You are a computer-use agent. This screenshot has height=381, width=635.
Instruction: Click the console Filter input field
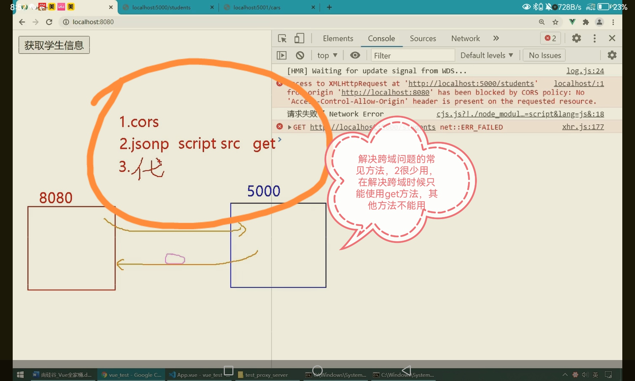(413, 55)
